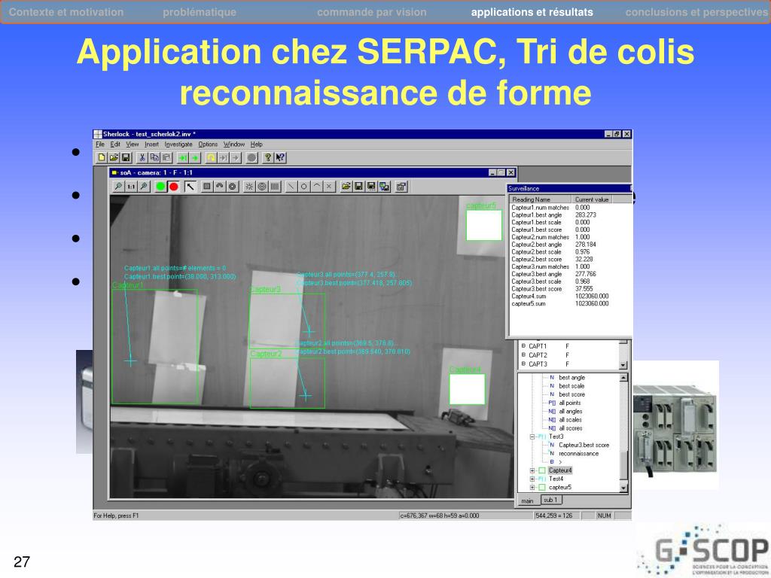The width and height of the screenshot is (771, 578).
Task: Click the zoom out magnifier in camera window
Action: tap(118, 187)
